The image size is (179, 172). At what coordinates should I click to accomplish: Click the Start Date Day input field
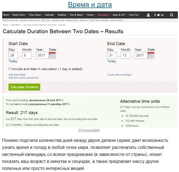tap(13, 55)
